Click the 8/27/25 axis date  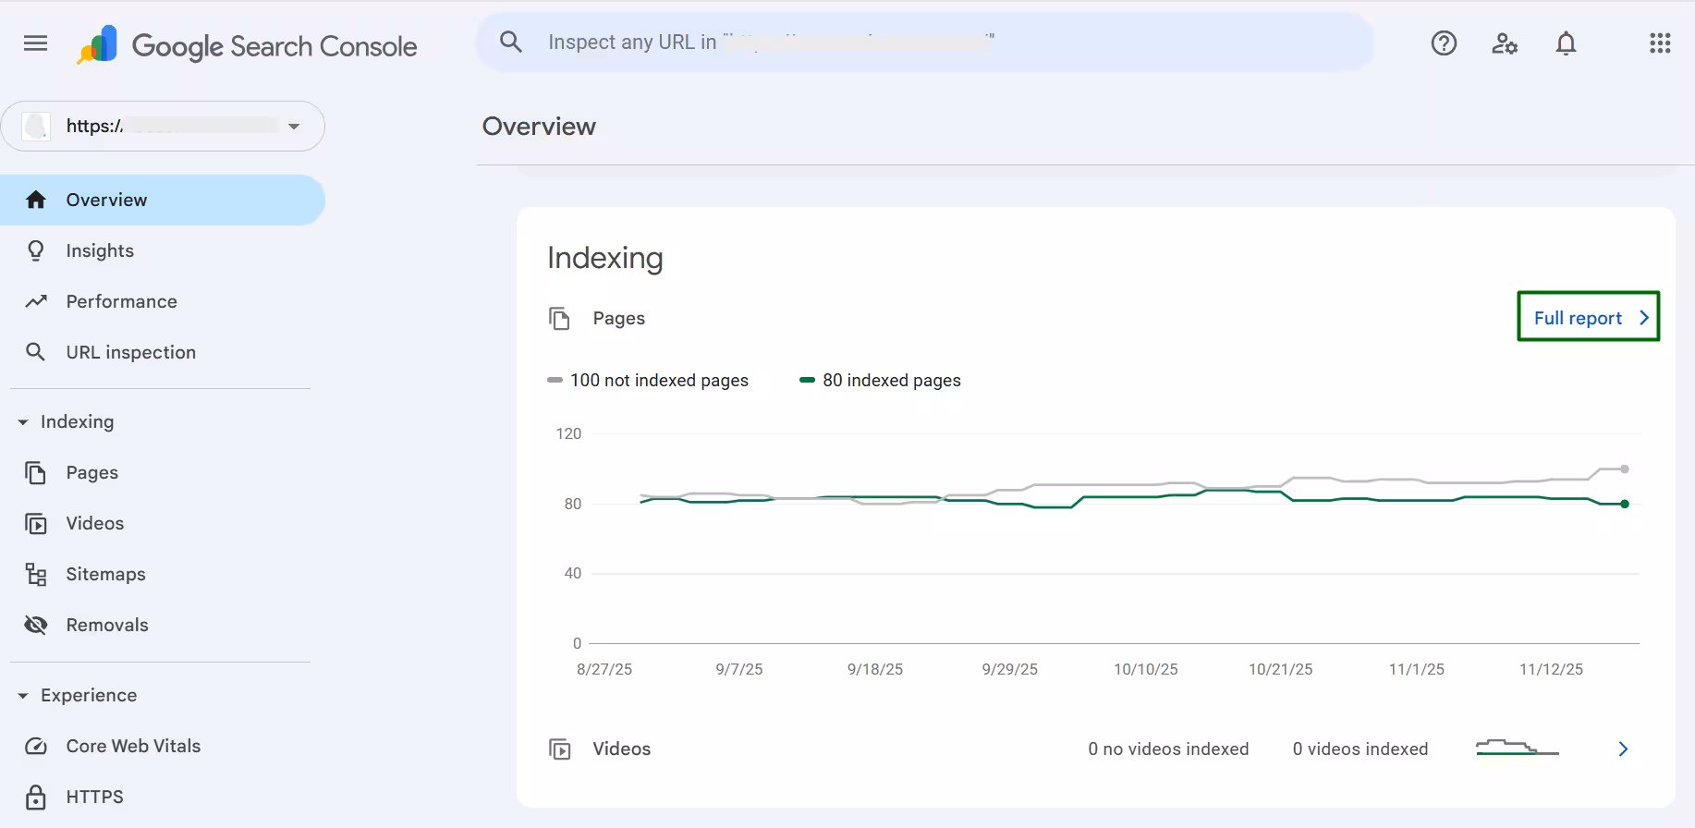(604, 669)
